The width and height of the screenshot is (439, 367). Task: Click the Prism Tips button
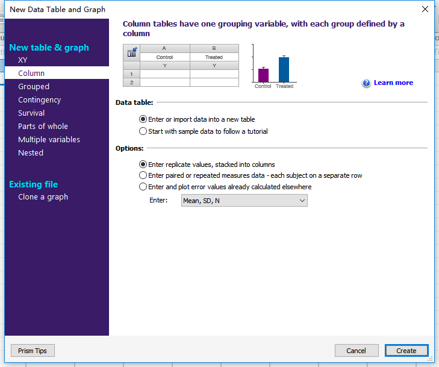pyautogui.click(x=33, y=351)
